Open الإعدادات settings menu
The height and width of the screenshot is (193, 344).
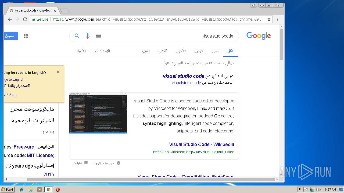(x=102, y=51)
